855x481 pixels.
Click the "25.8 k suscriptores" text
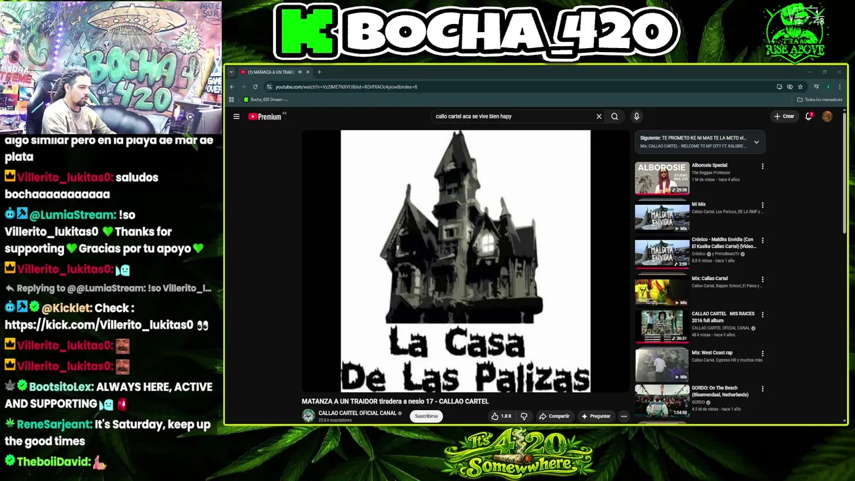pyautogui.click(x=335, y=420)
